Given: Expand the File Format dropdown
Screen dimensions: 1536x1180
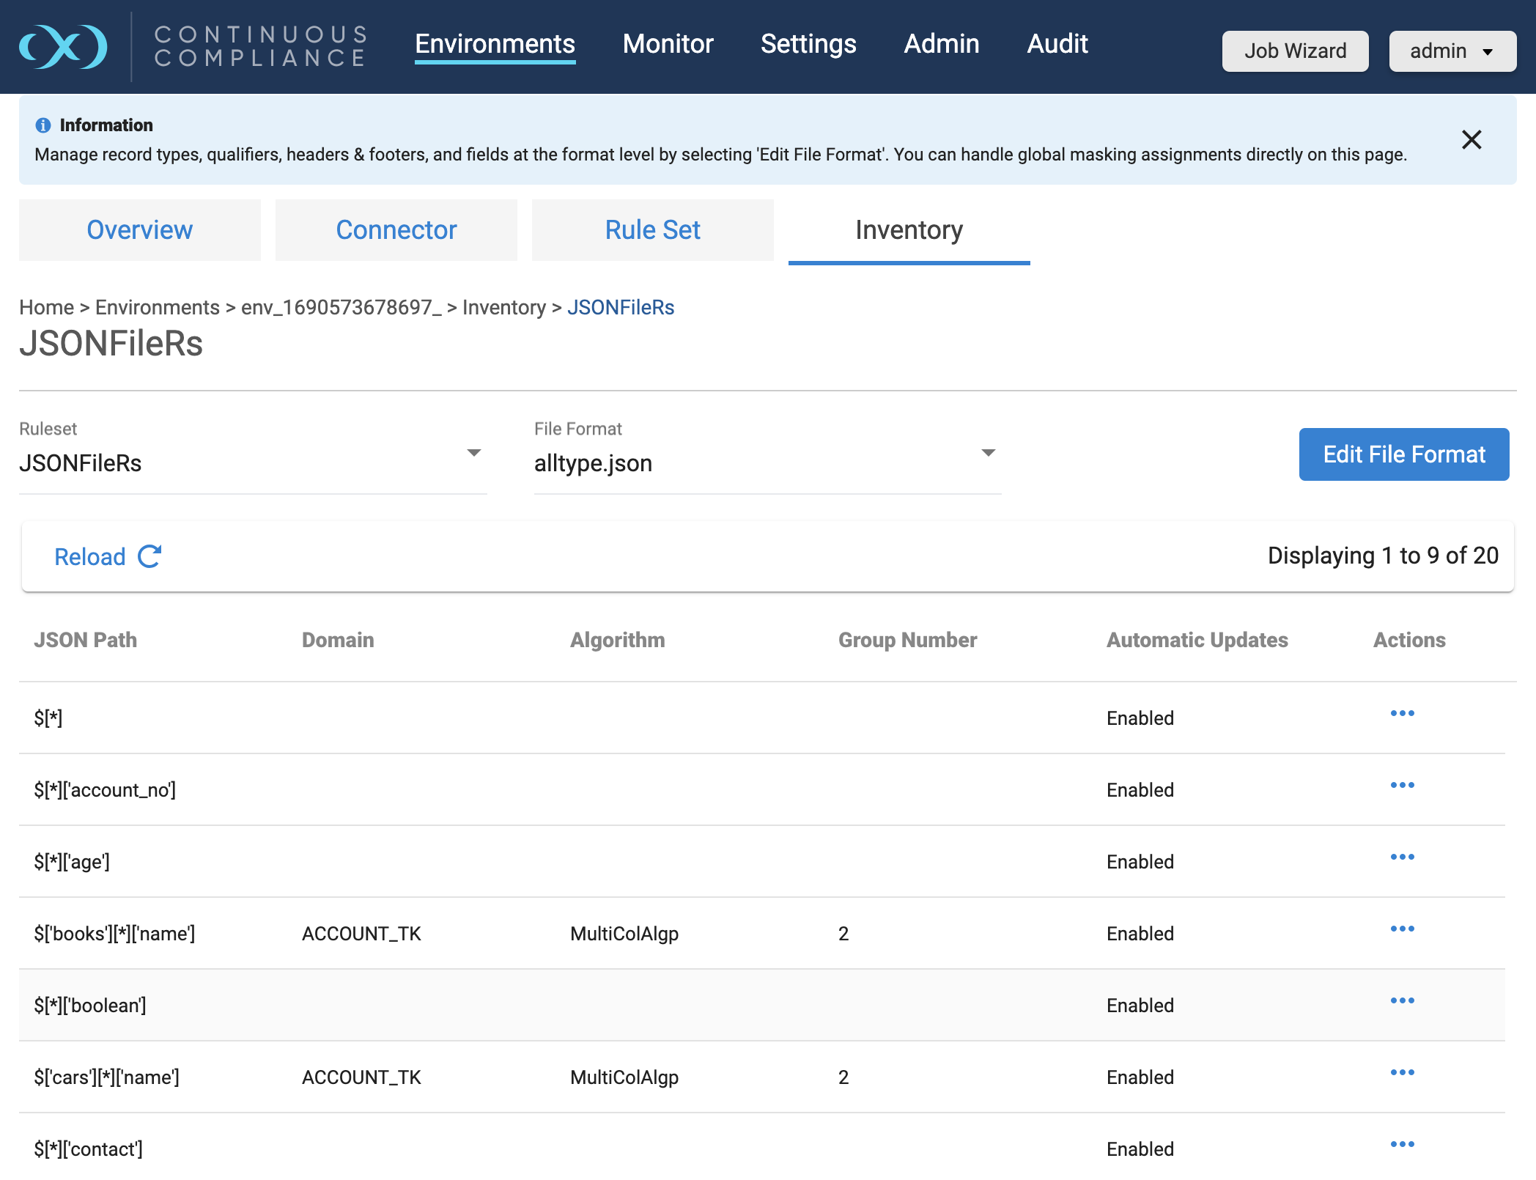Looking at the screenshot, I should (x=988, y=454).
